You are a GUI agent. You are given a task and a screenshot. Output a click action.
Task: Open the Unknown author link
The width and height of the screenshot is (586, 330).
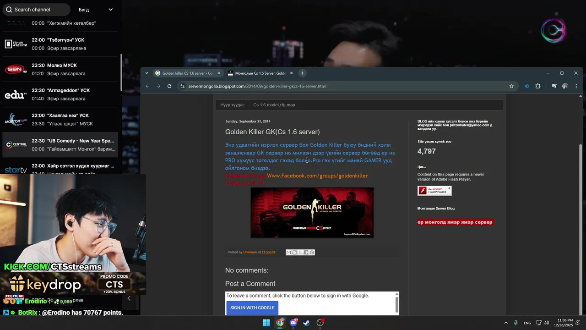[250, 252]
